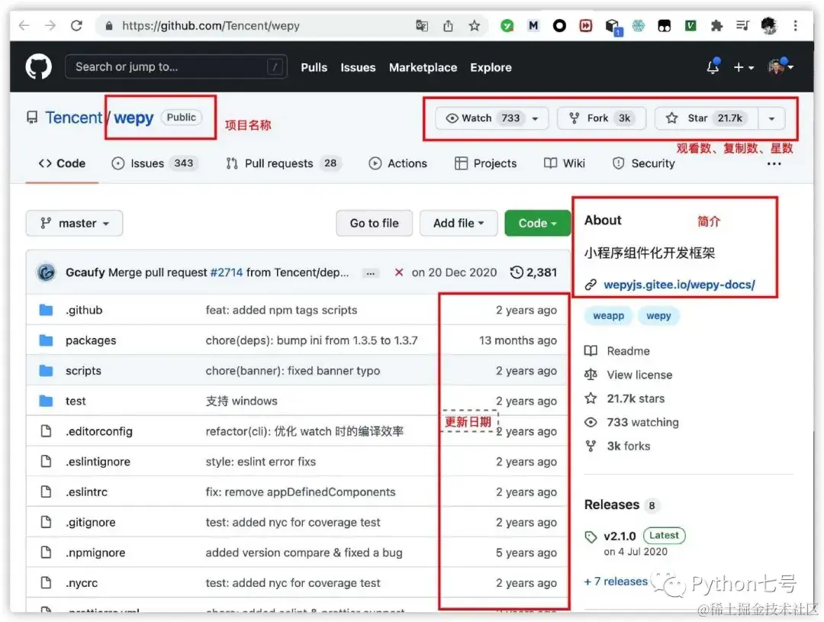This screenshot has height=622, width=824.
Task: Click the media control extension icon
Action: pyautogui.click(x=742, y=25)
